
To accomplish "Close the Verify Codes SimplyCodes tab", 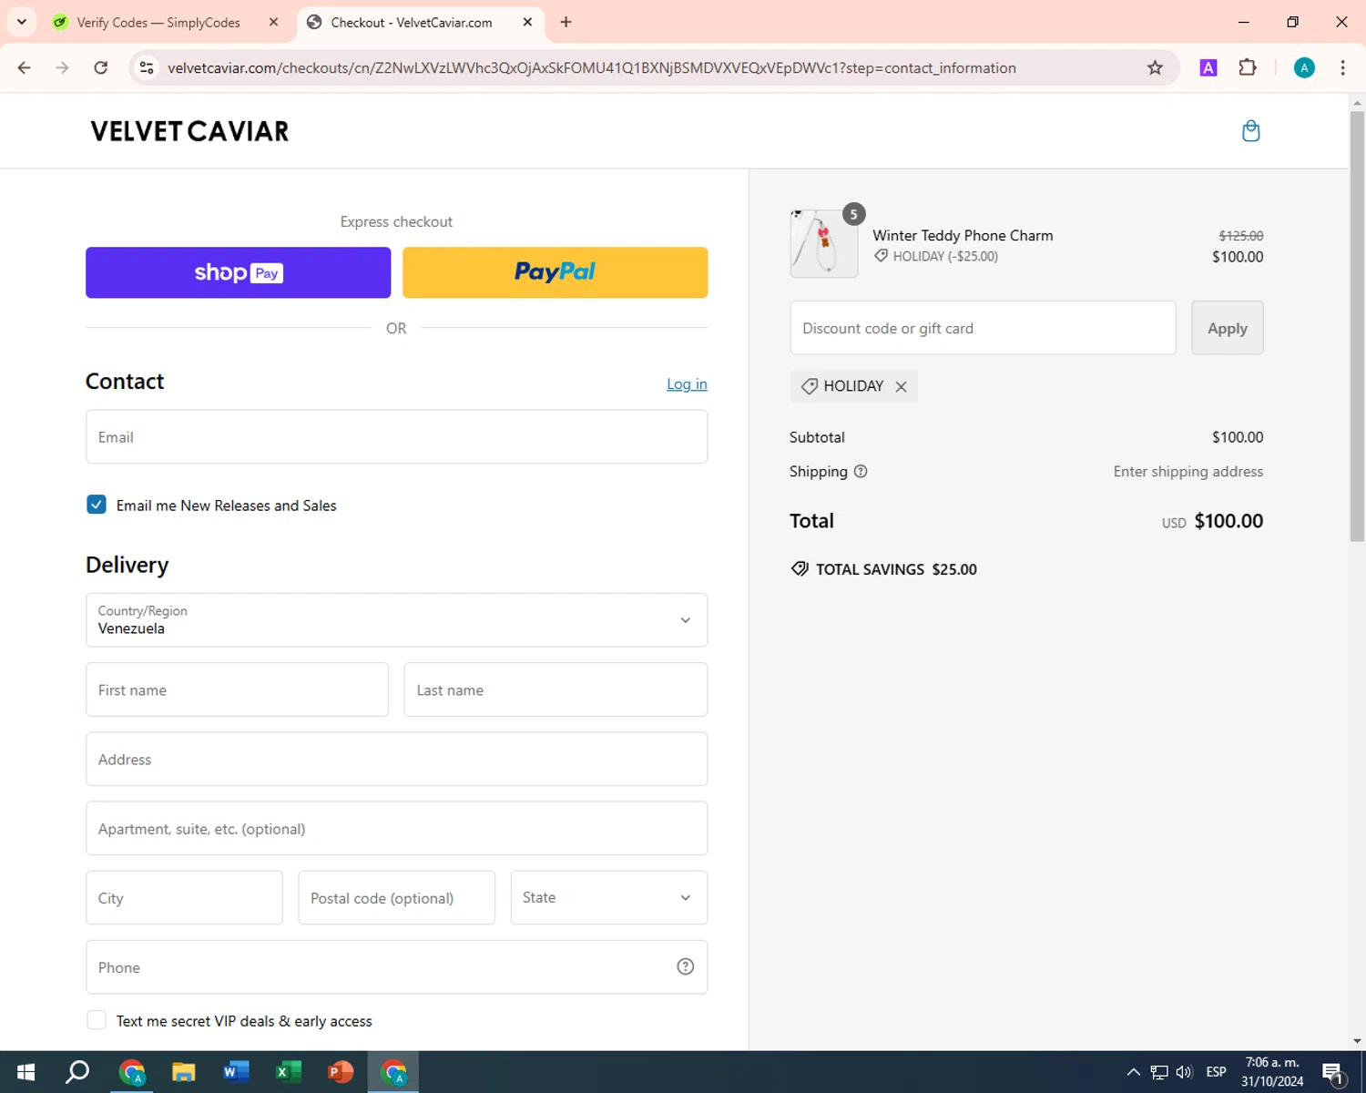I will click(273, 22).
